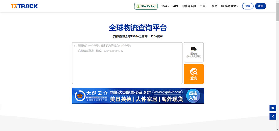
Task: Click the 17TRACK logo
Action: (x=24, y=6)
